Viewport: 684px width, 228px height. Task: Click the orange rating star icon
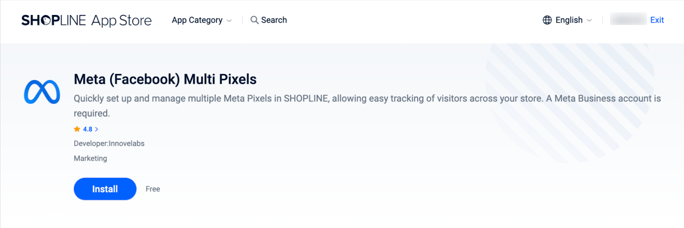coord(77,129)
